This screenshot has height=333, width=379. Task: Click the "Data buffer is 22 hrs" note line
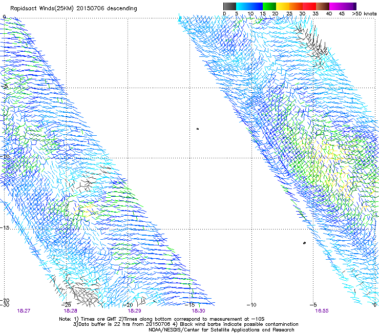(x=185, y=324)
